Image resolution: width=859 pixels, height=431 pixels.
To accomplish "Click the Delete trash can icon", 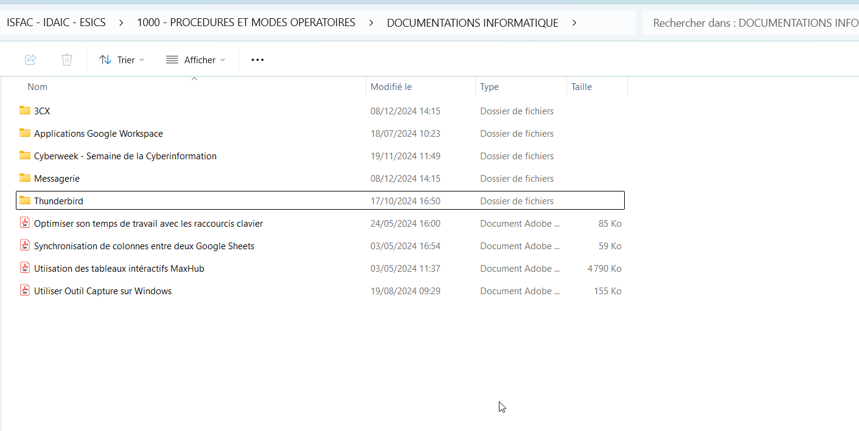I will point(67,60).
